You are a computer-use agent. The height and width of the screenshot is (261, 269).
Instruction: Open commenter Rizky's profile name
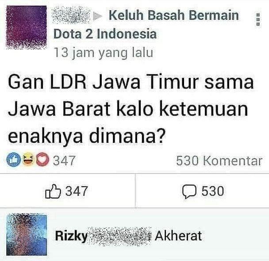(71, 236)
